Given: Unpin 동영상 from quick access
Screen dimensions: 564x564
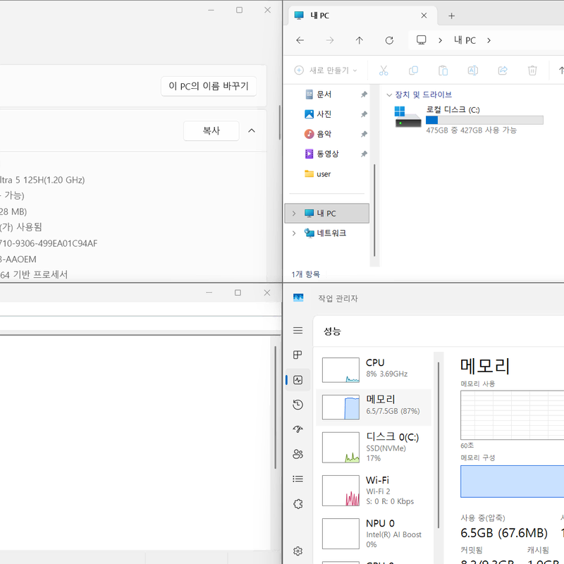Looking at the screenshot, I should click(364, 154).
